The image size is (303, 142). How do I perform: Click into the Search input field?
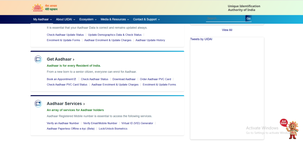225,18
